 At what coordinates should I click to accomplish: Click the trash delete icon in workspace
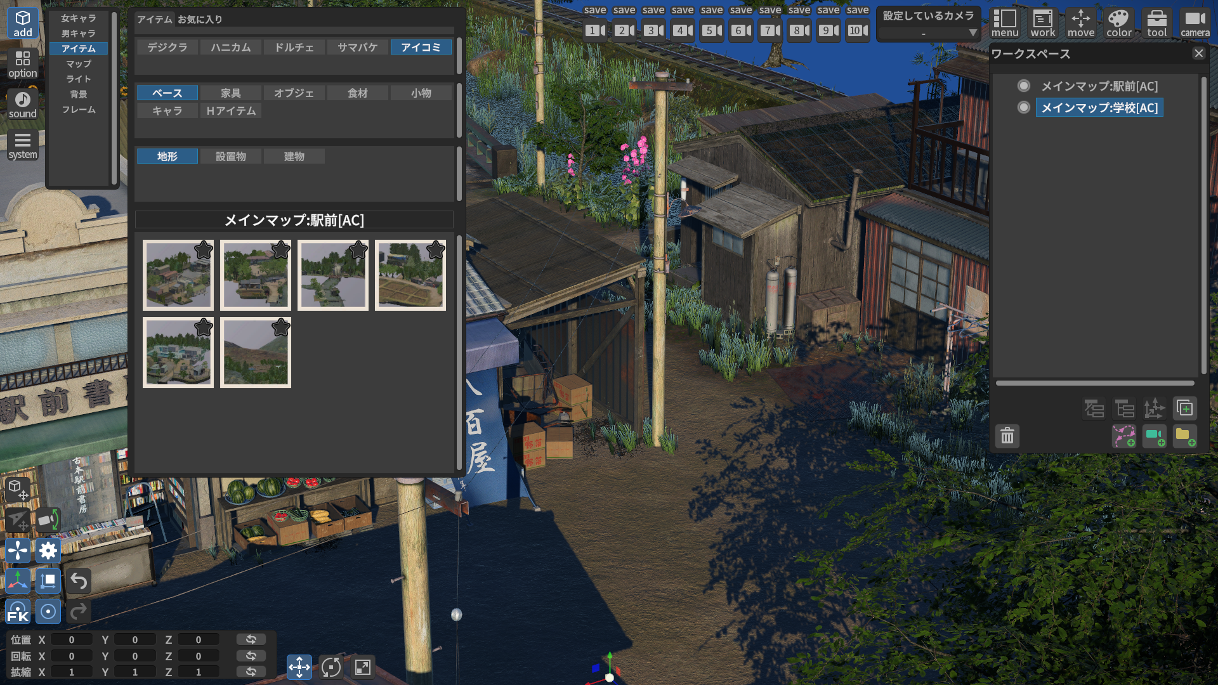coord(1007,436)
